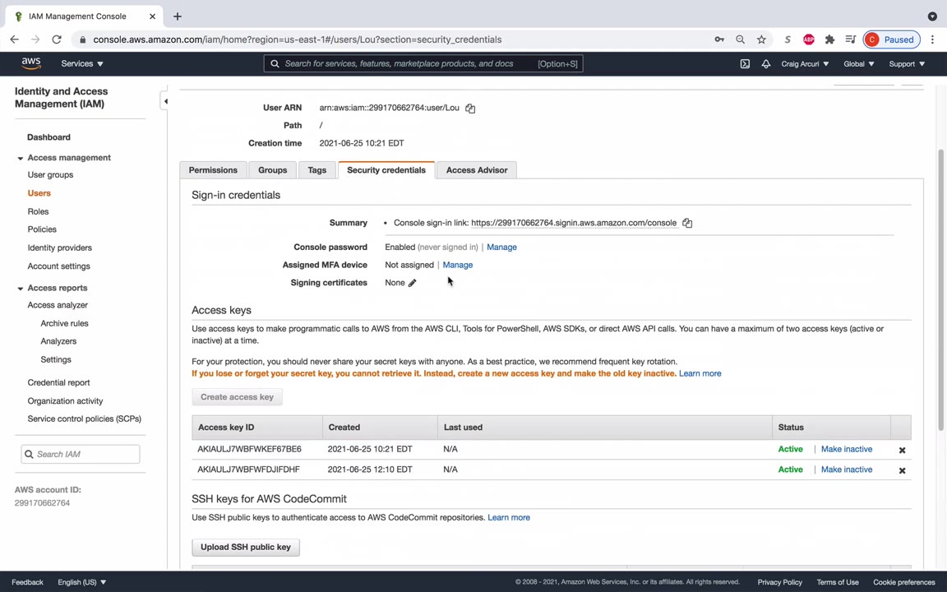Open Service control policies (SCPs)
This screenshot has width=947, height=592.
(84, 419)
